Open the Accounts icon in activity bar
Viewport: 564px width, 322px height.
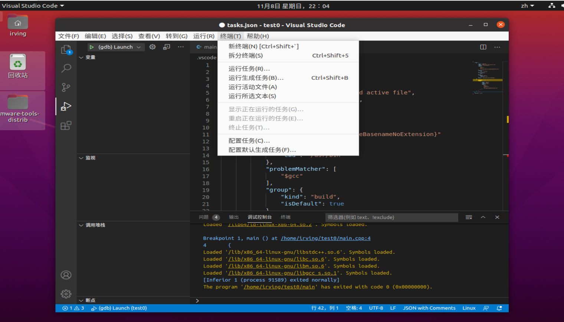[66, 275]
